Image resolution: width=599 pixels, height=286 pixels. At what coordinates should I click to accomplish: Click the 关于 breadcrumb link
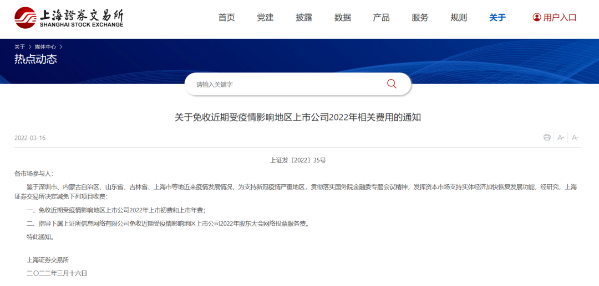tap(19, 47)
